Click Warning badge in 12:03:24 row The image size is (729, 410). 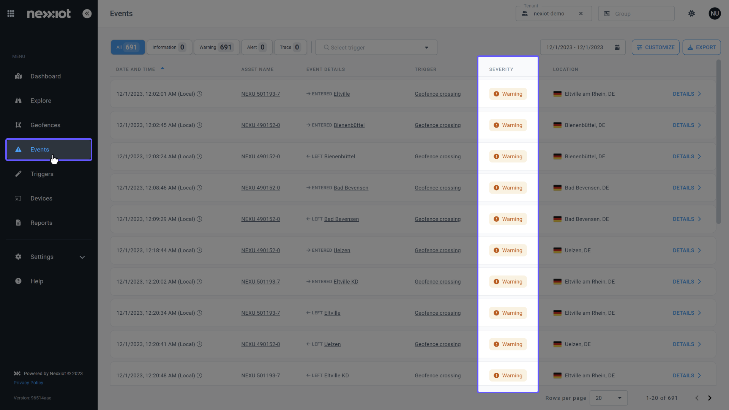[508, 156]
